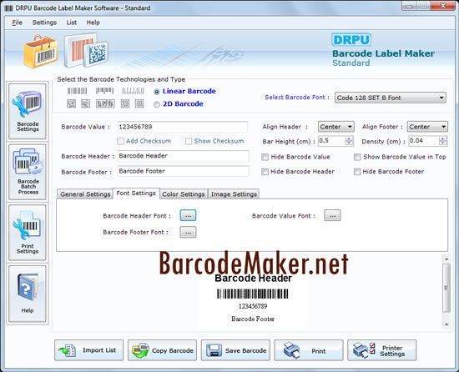This screenshot has height=372, width=459.
Task: Click preview scrollbar up arrow
Action: pyautogui.click(x=446, y=259)
